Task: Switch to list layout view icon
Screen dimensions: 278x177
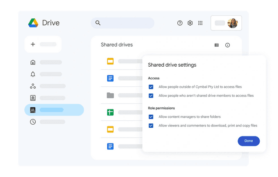Action: point(217,45)
